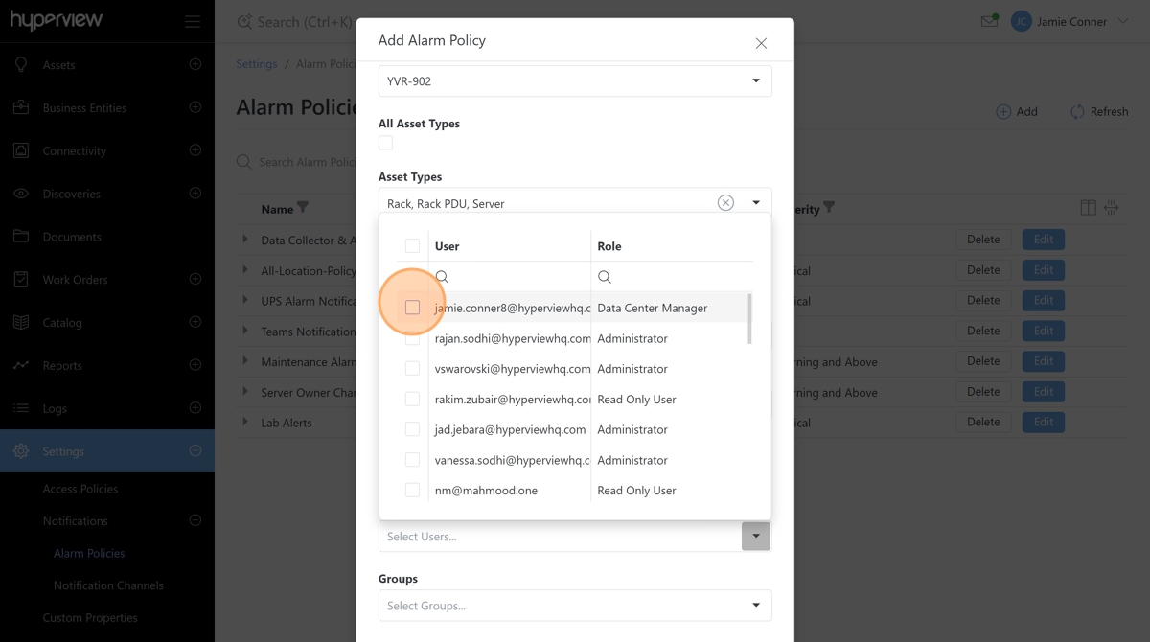This screenshot has height=642, width=1150.
Task: Toggle the All Asset Types checkbox
Action: 386,143
